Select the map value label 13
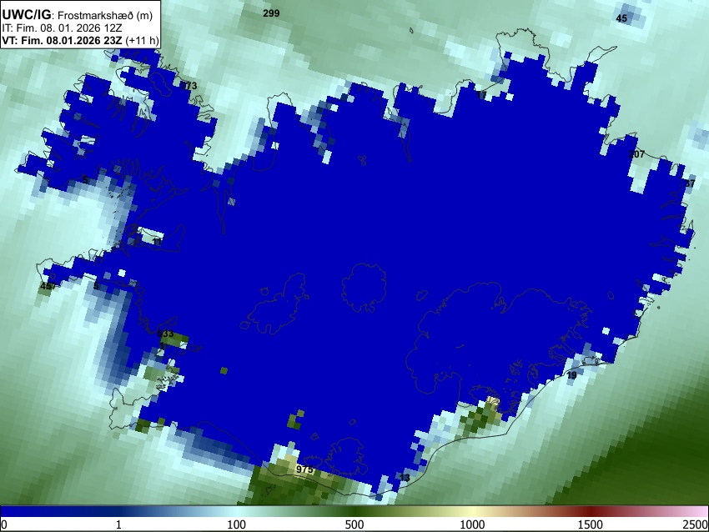 coord(405,477)
